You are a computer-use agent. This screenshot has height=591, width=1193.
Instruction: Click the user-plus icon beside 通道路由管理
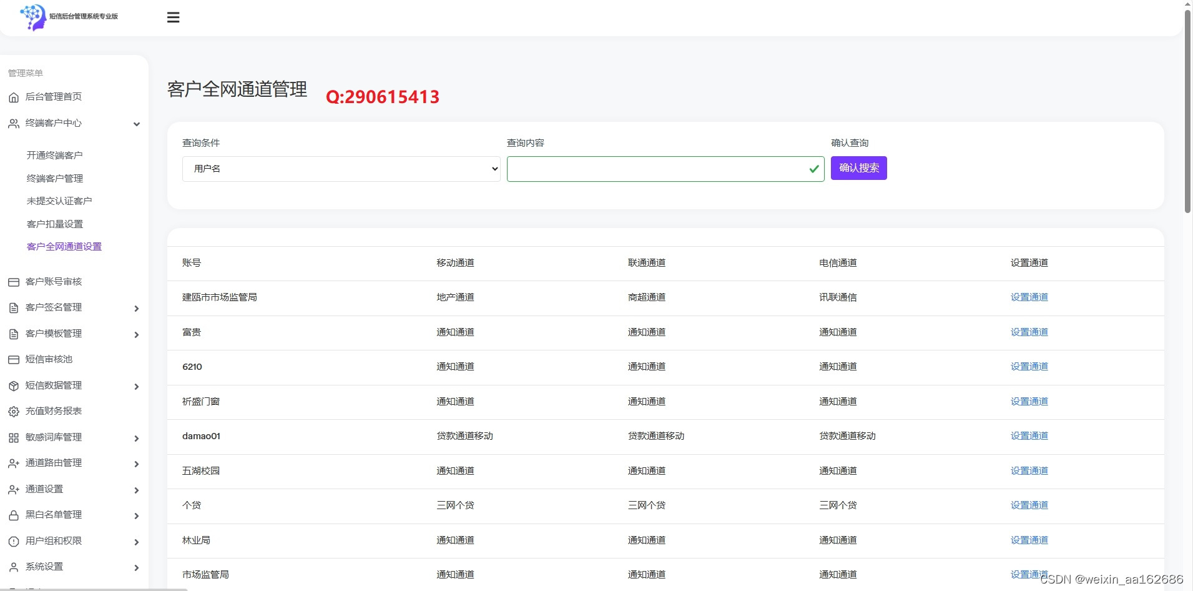click(14, 464)
